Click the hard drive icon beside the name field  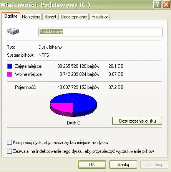coord(13,31)
